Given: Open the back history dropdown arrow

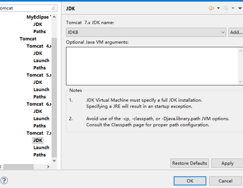Looking at the screenshot, I should point(218,8).
